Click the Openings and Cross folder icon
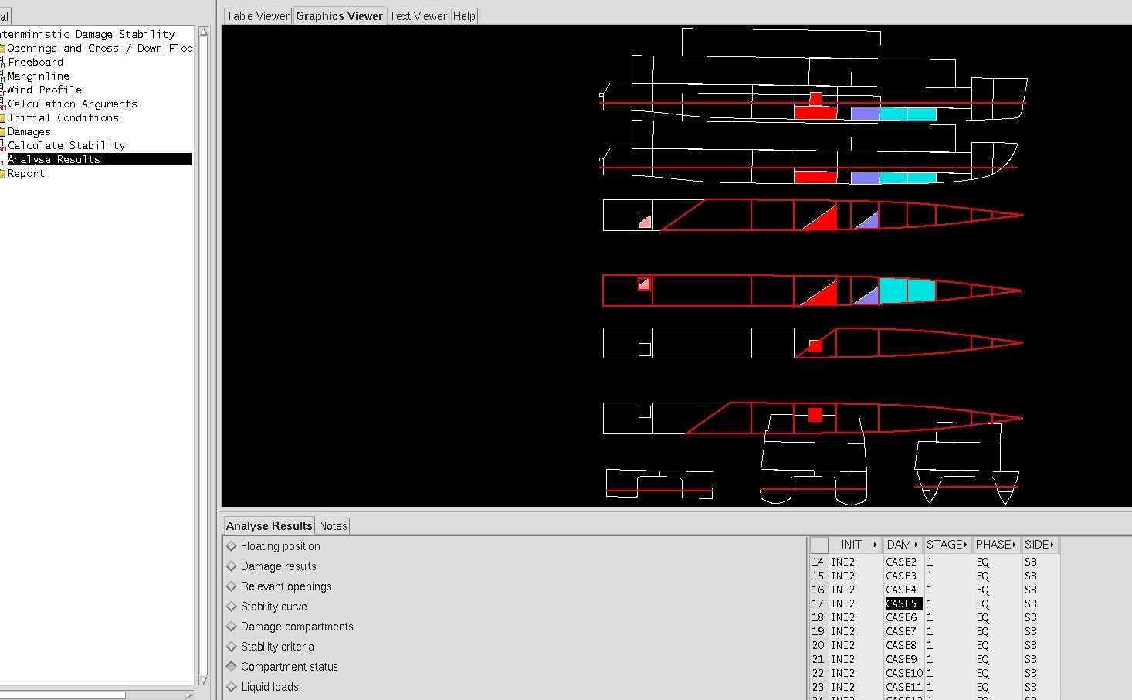Image resolution: width=1132 pixels, height=700 pixels. pyautogui.click(x=2, y=49)
